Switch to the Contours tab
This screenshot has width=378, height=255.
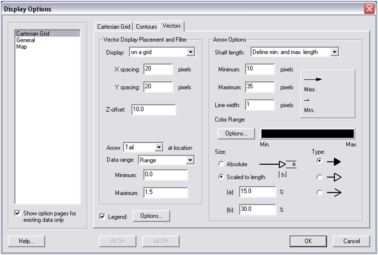tap(146, 26)
